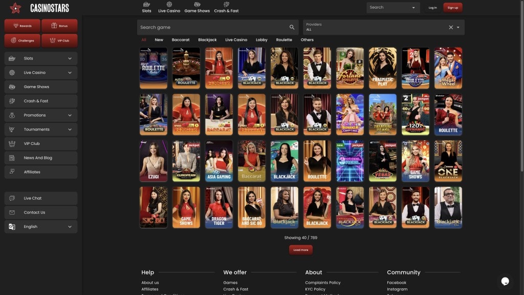Clear the Providers filter with the X

451,28
